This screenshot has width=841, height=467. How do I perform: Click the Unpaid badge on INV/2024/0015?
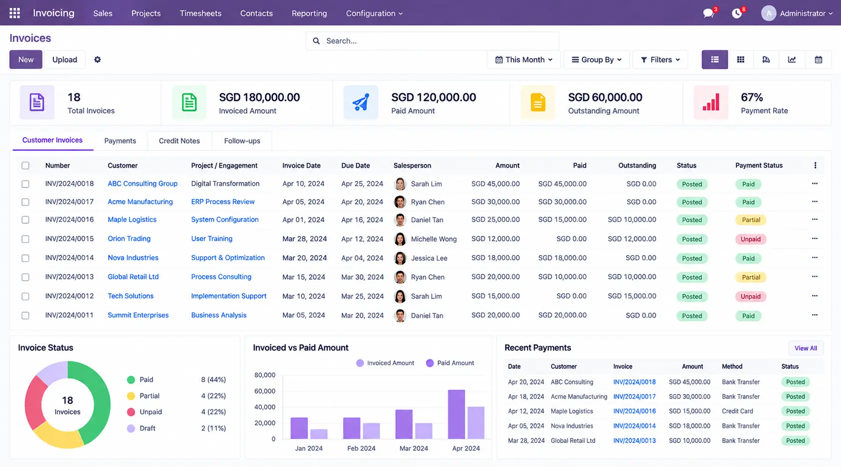751,239
